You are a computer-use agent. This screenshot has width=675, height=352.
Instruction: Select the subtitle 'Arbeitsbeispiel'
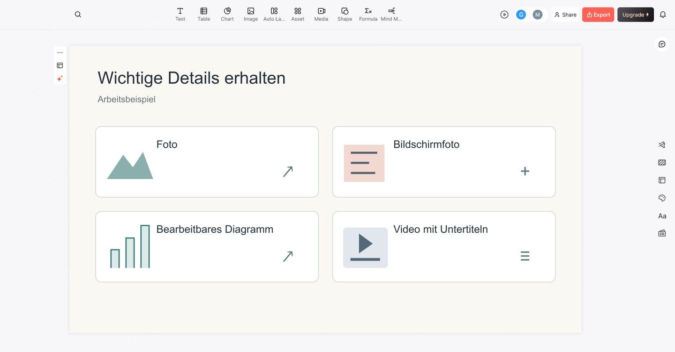point(127,99)
